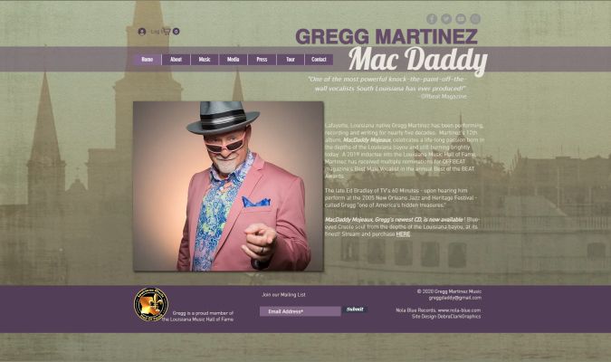611x362 pixels.
Task: Select the Press menu item
Action: 262,60
